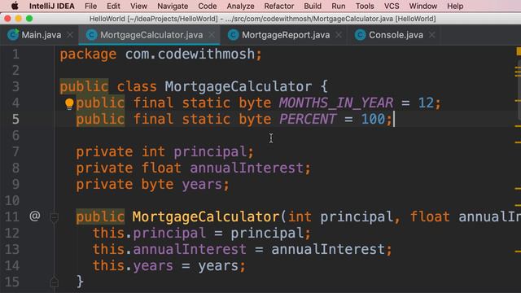This screenshot has width=521, height=293.
Task: Close the MortgageCalculator.java tab
Action: point(212,35)
